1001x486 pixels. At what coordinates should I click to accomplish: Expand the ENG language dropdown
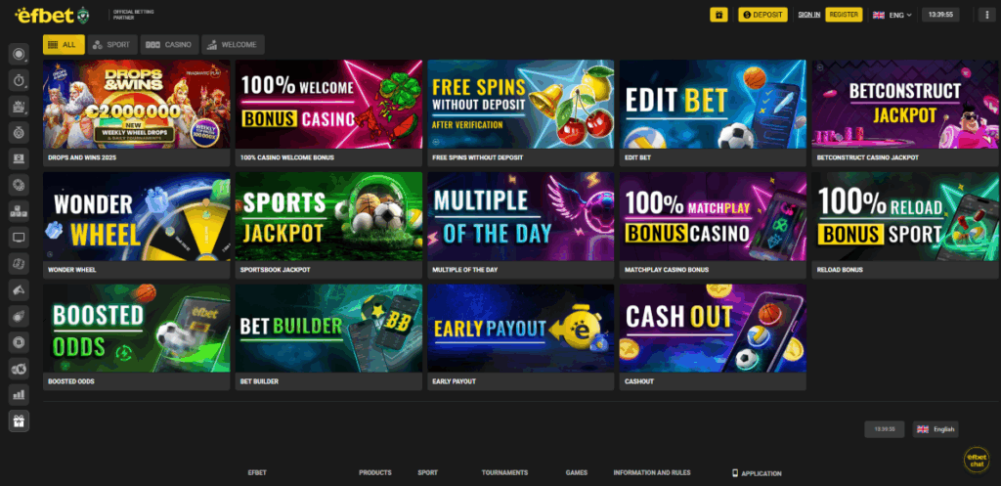(892, 15)
